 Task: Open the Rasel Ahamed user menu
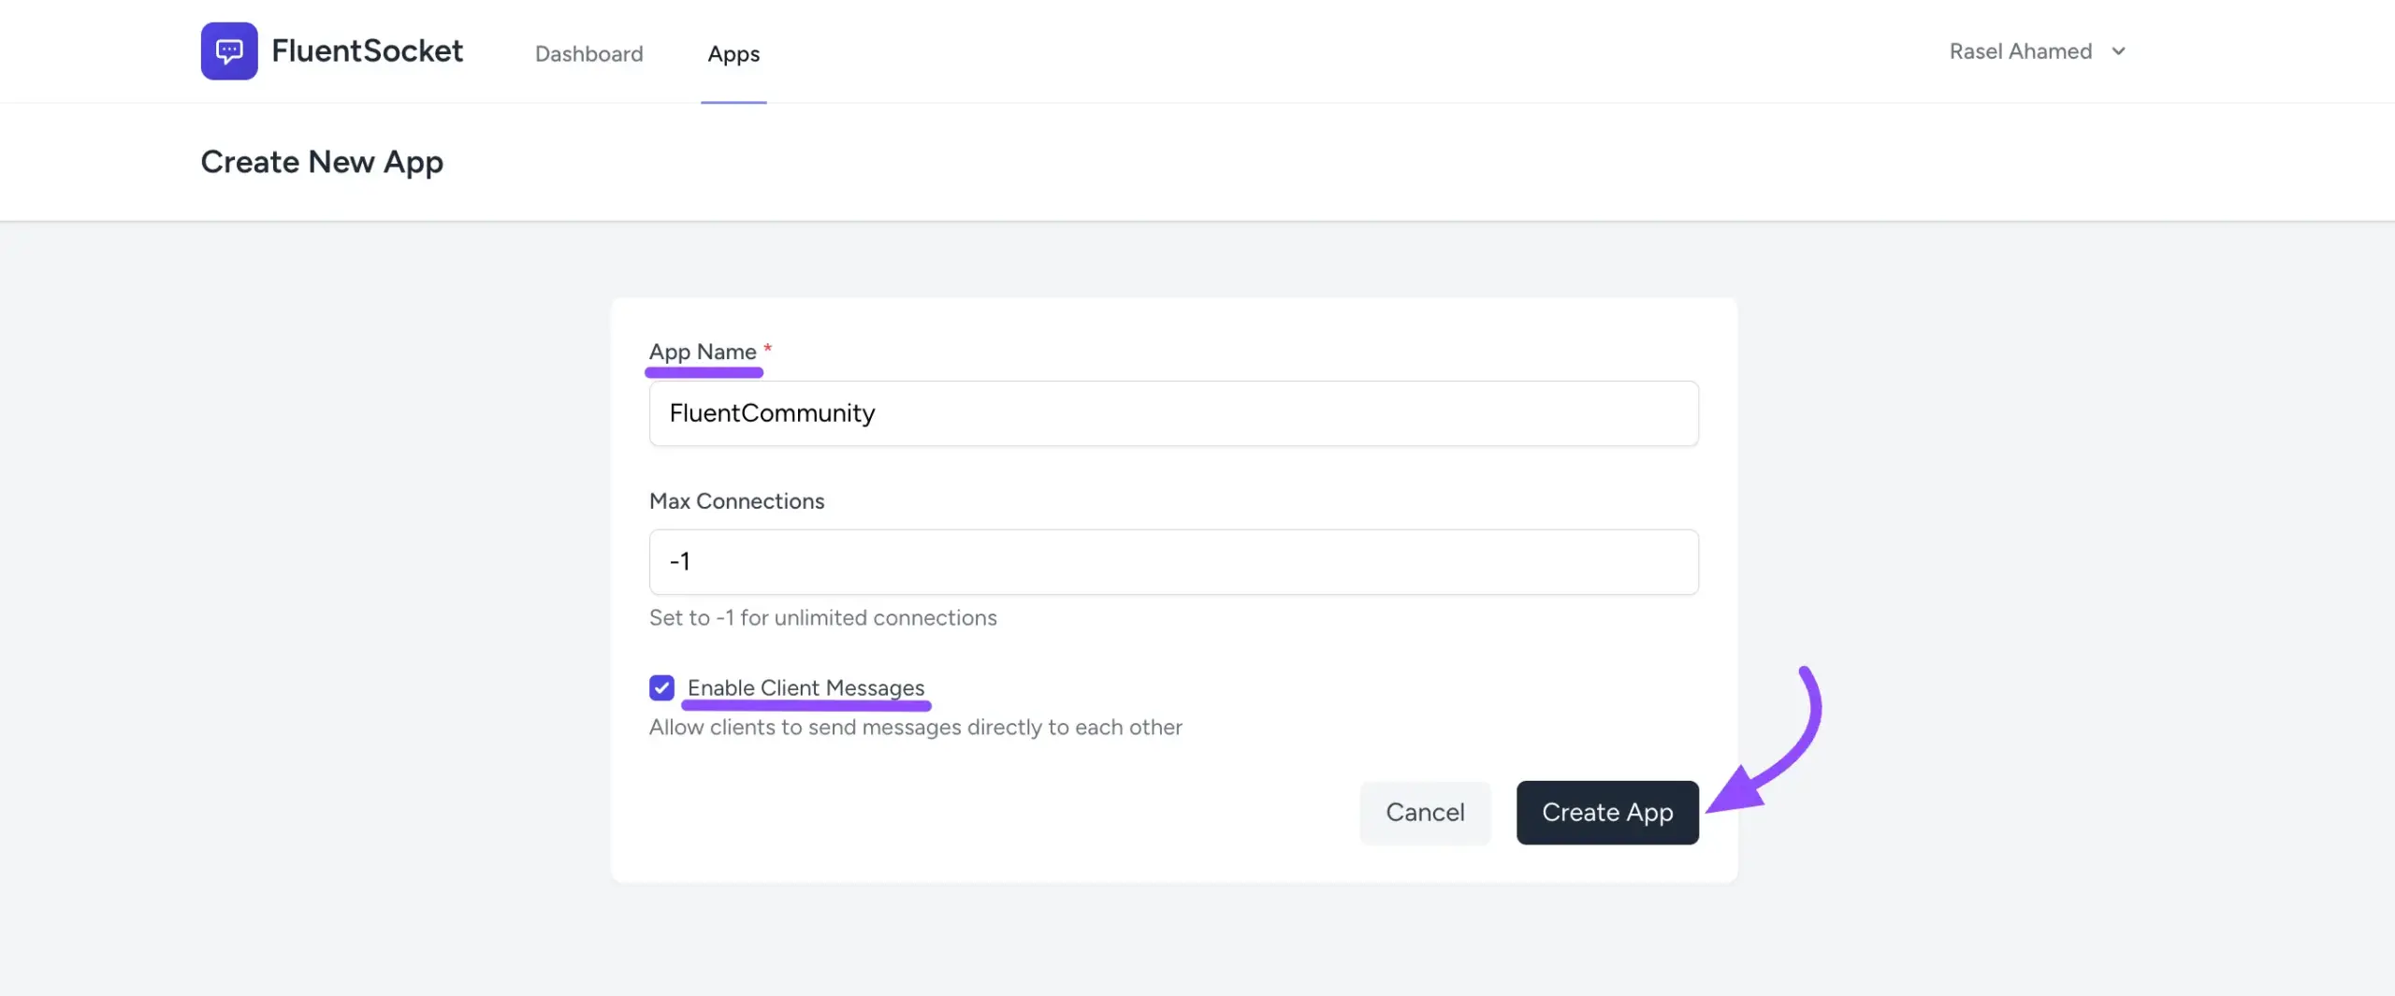click(x=2021, y=51)
